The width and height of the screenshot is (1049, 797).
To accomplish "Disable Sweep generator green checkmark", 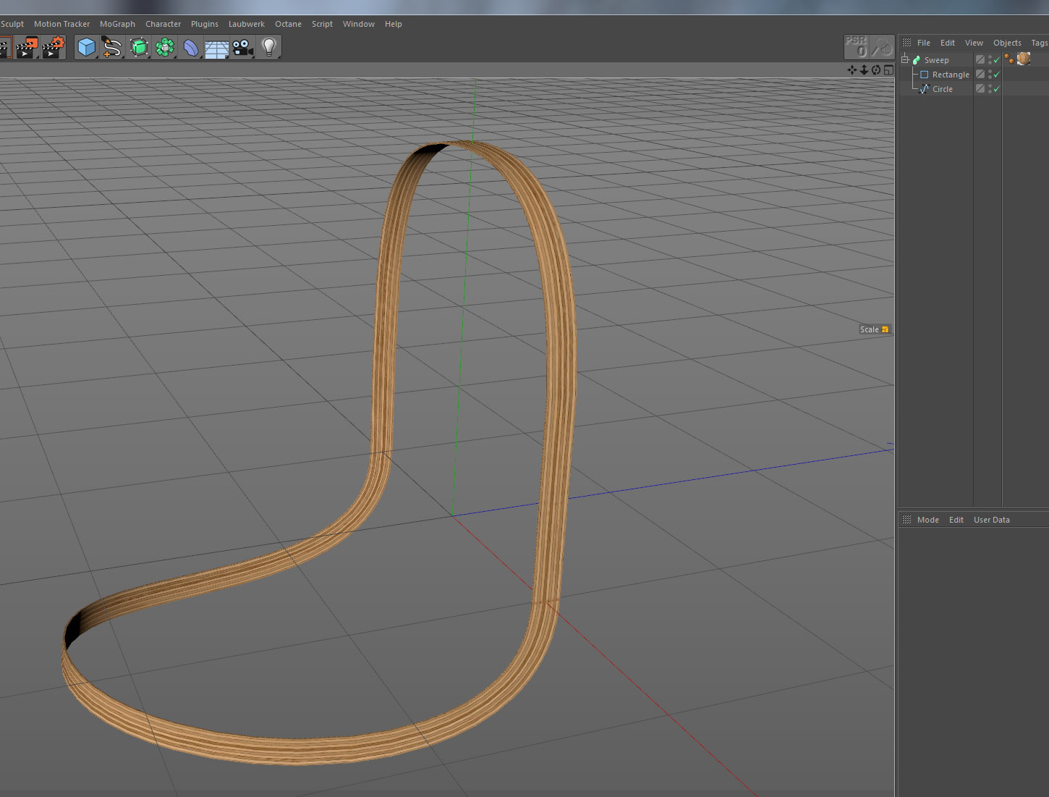I will click(x=997, y=60).
